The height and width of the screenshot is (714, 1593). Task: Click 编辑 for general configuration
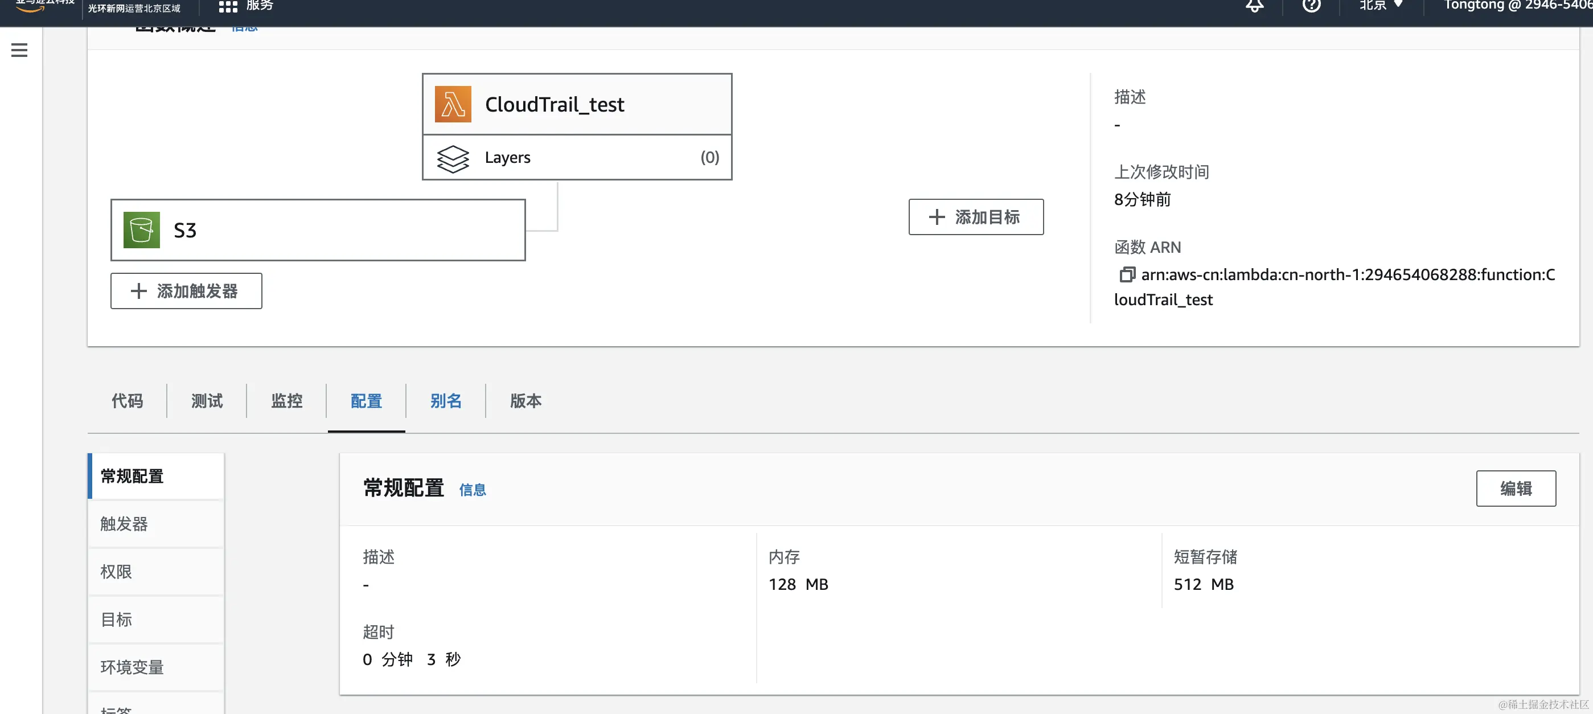click(x=1515, y=489)
